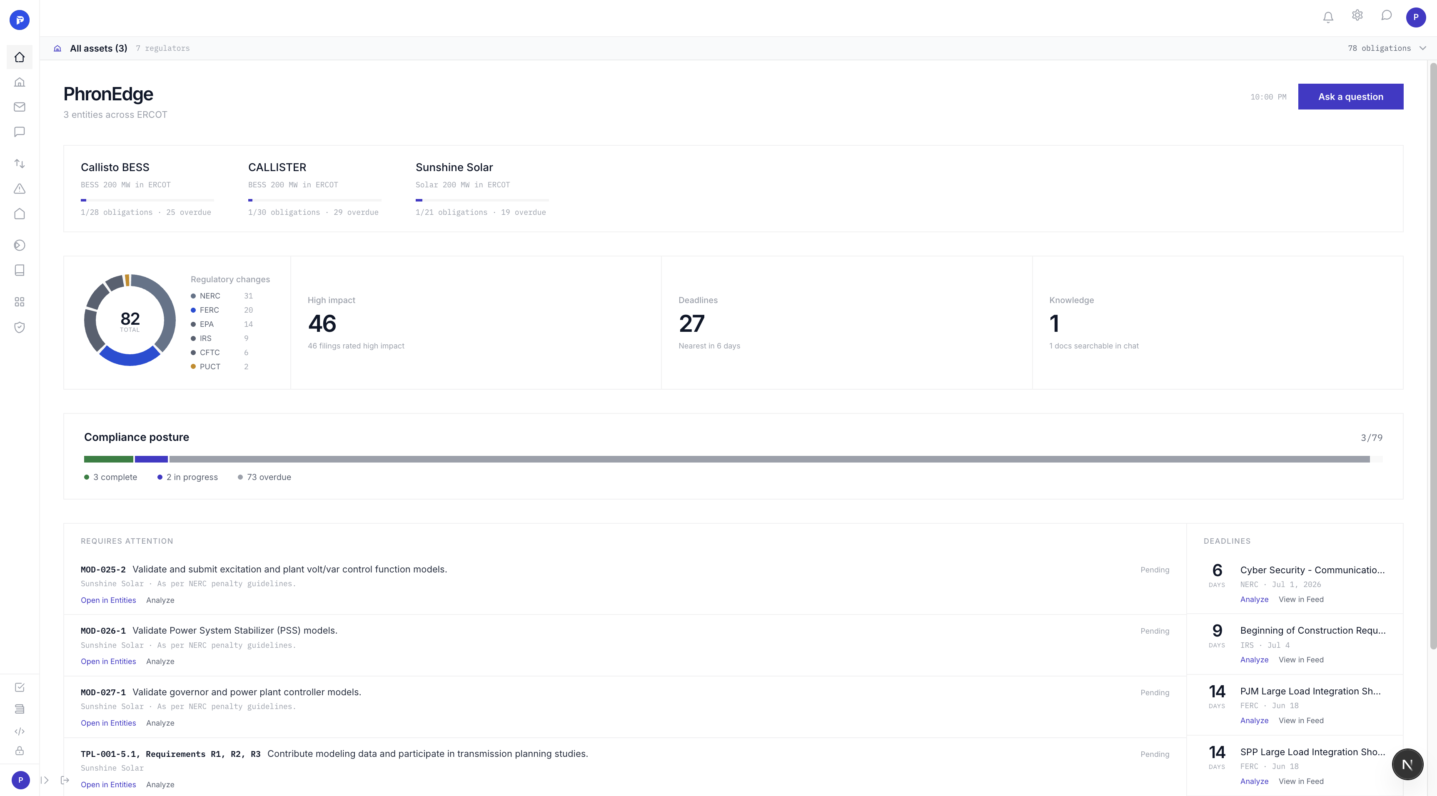Click the 2 in progress legend item
1437x796 pixels.
coord(187,477)
